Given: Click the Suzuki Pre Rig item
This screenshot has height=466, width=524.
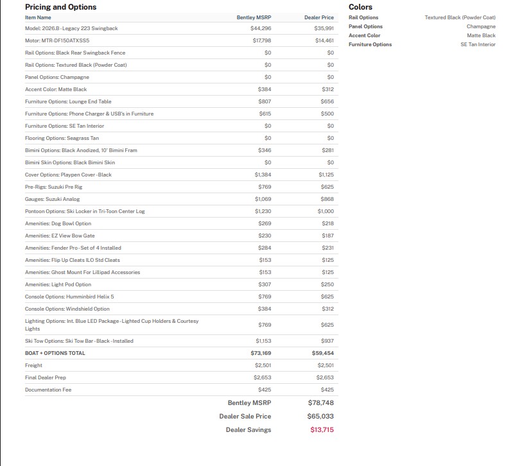Looking at the screenshot, I should tap(53, 187).
